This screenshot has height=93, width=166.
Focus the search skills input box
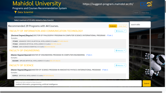point(140,25)
